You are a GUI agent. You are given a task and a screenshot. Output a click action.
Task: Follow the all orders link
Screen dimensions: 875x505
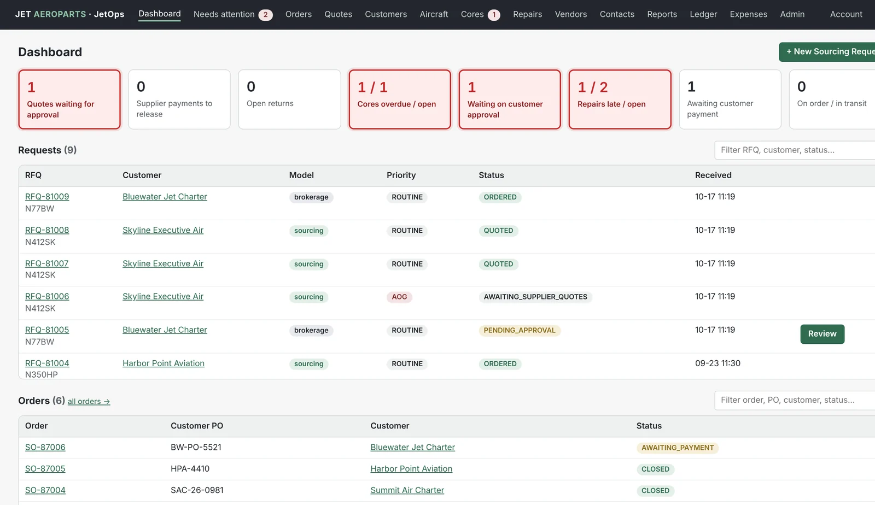point(89,402)
